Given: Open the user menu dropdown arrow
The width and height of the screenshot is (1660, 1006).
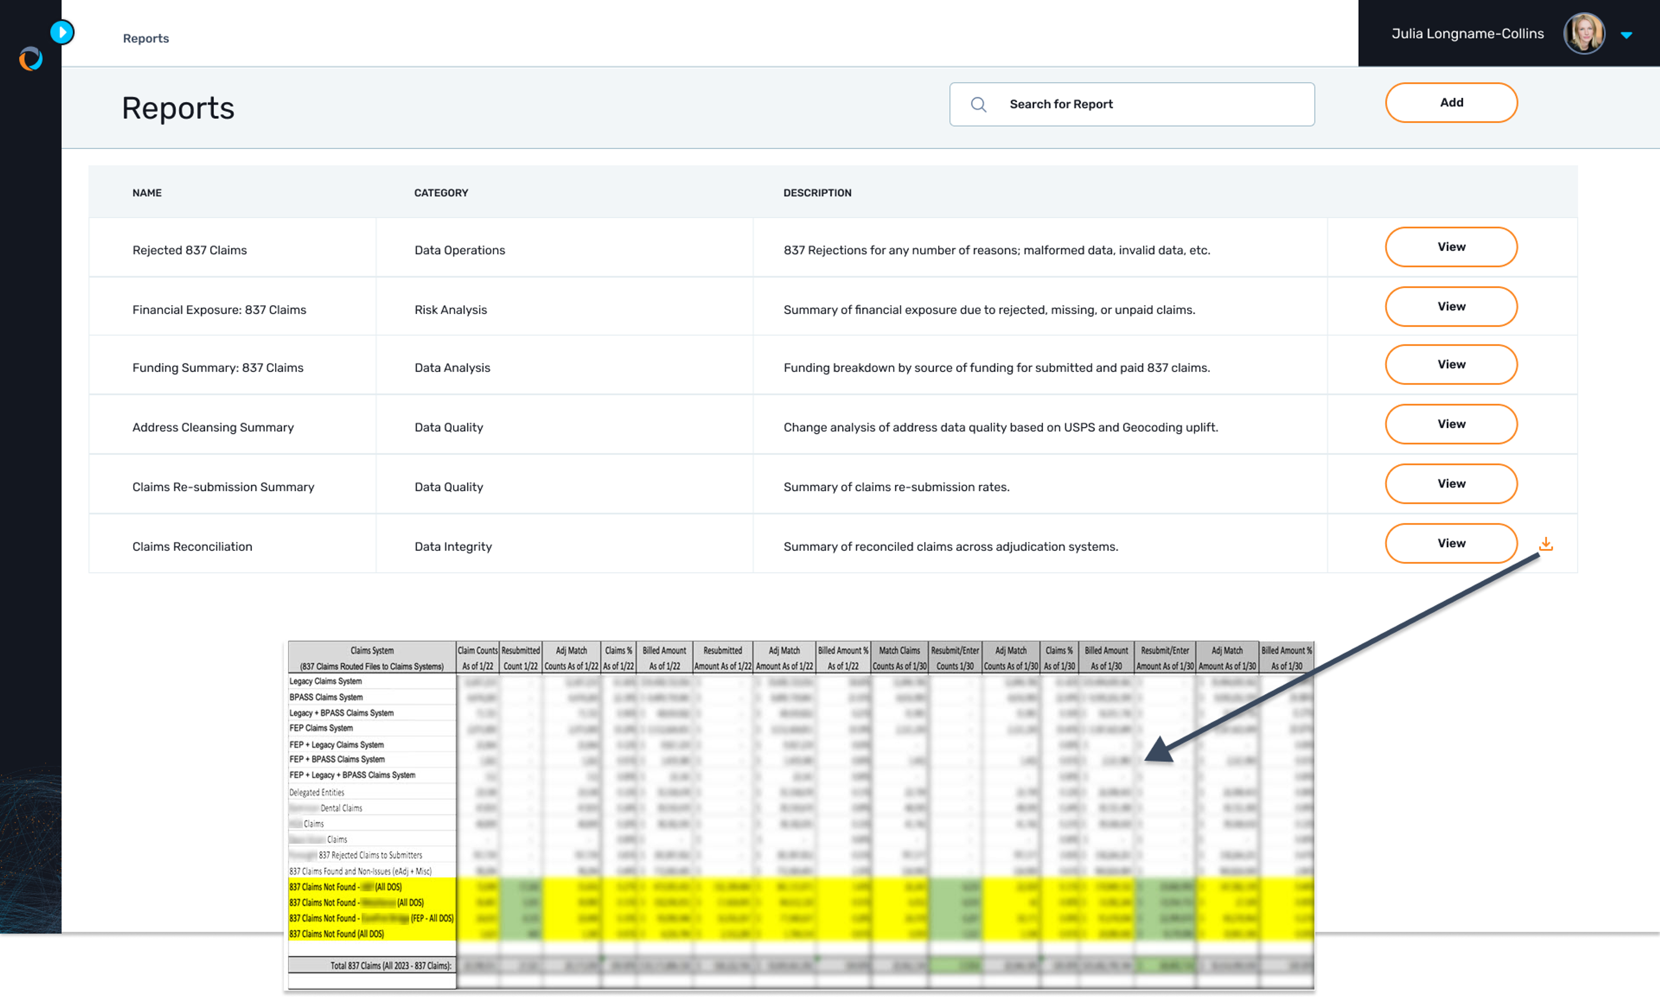Looking at the screenshot, I should [x=1626, y=35].
